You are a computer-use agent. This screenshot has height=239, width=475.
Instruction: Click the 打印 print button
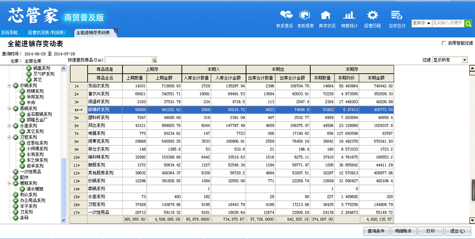point(430,231)
